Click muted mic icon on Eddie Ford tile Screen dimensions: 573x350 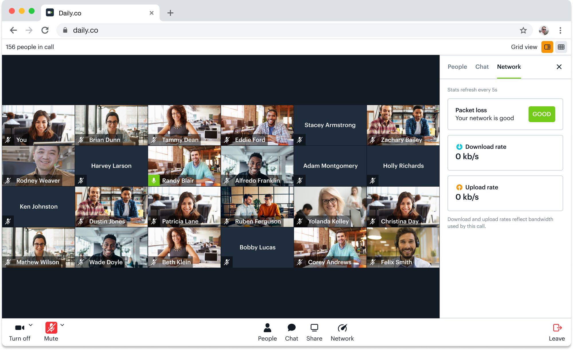point(227,140)
